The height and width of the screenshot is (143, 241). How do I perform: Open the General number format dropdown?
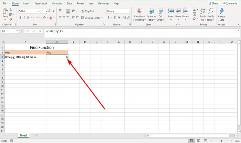129,11
